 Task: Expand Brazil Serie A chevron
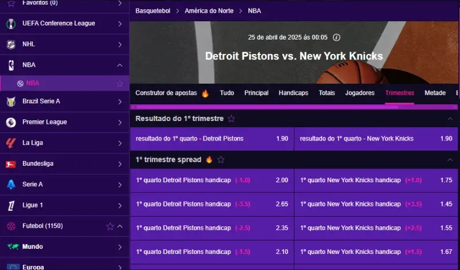tap(120, 101)
